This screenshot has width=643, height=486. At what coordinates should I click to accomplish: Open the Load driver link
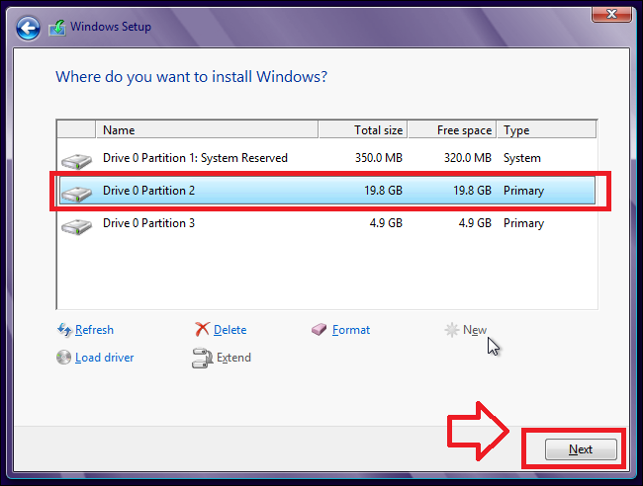(104, 358)
